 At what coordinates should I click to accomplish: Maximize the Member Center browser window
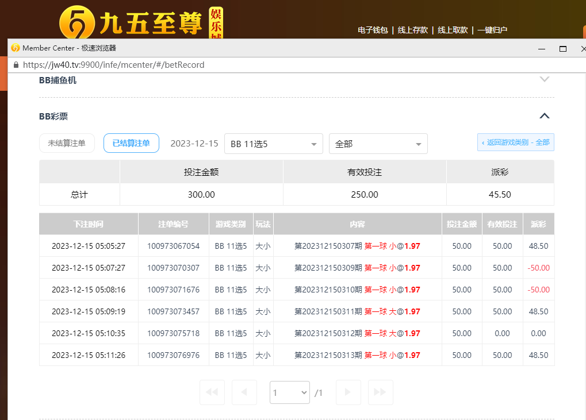tap(563, 49)
